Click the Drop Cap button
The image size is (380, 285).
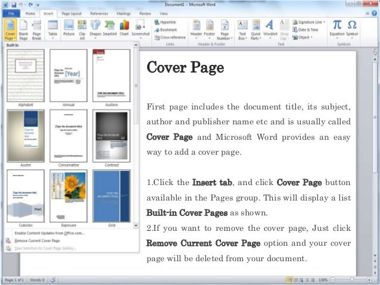pyautogui.click(x=284, y=30)
